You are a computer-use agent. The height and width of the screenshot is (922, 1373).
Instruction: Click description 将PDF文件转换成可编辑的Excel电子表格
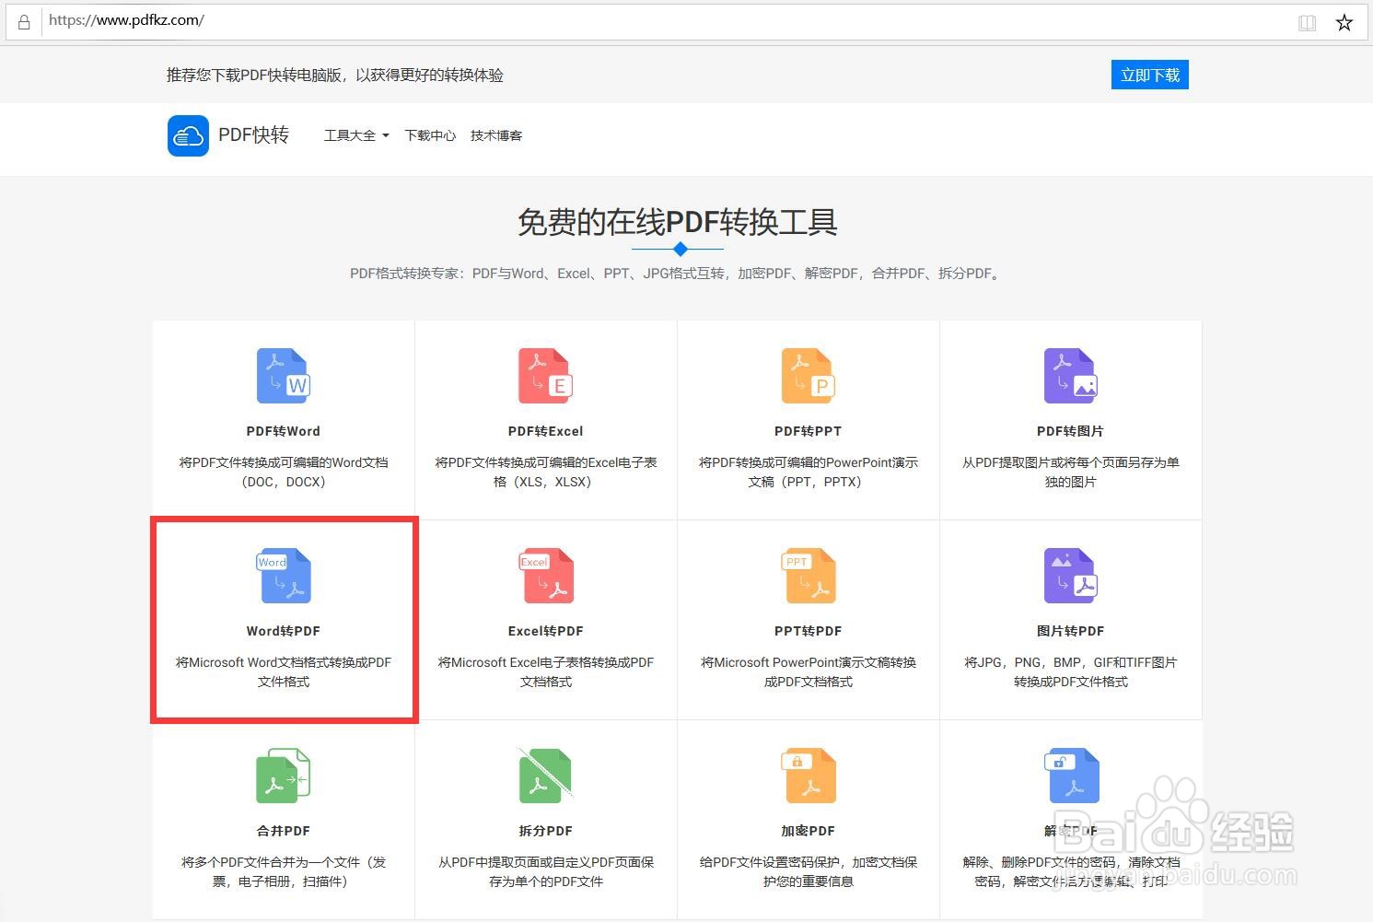point(546,472)
